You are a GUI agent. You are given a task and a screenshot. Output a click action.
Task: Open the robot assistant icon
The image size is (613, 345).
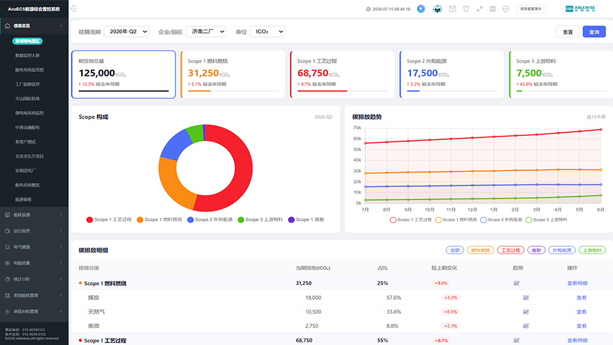[437, 8]
